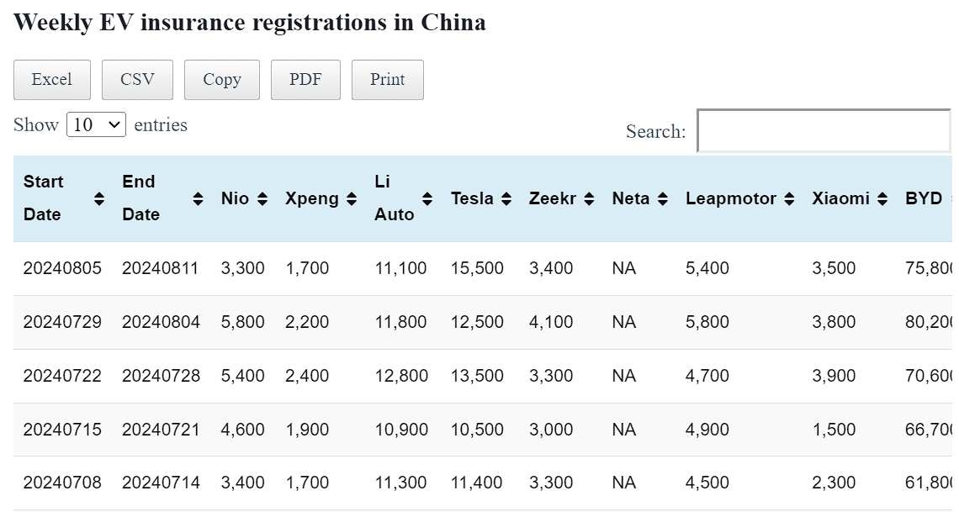
Task: Export table with the Excel button
Action: click(x=51, y=80)
